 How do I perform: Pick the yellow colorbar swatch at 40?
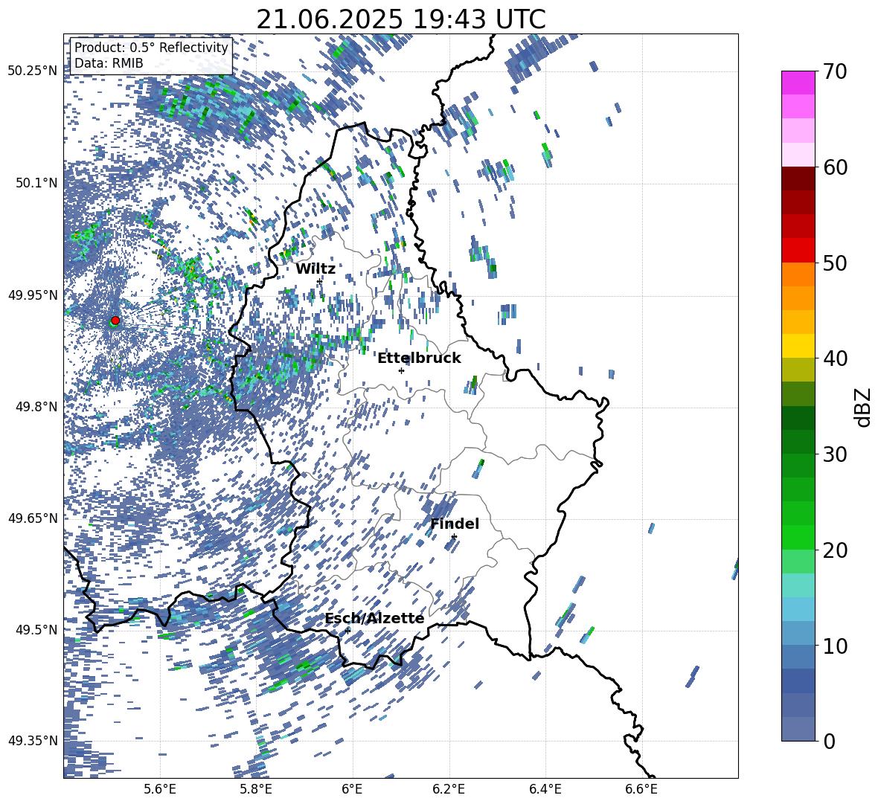click(x=798, y=347)
